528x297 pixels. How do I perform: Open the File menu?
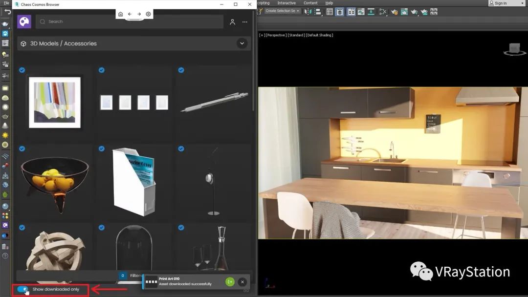click(x=6, y=3)
